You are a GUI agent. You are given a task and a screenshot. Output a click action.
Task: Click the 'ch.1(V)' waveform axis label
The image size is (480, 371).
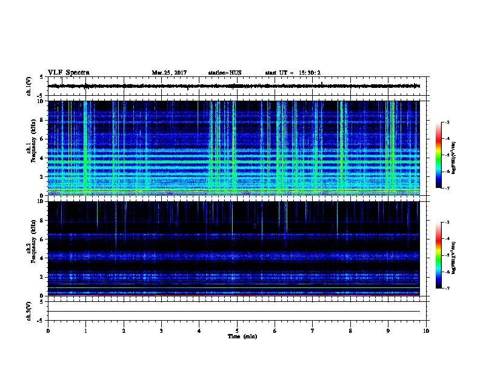pyautogui.click(x=28, y=86)
